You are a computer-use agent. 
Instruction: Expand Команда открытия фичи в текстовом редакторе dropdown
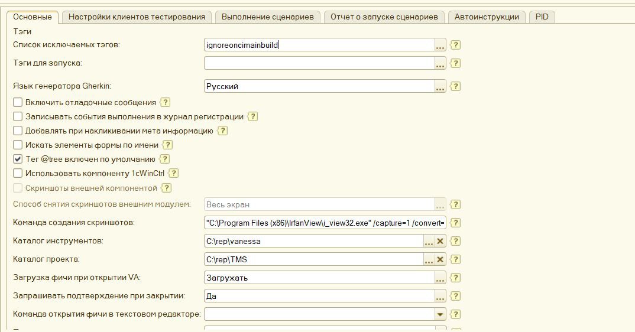pos(440,314)
